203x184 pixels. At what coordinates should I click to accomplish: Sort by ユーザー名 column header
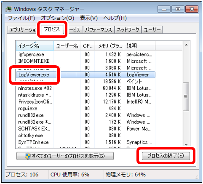point(67,45)
